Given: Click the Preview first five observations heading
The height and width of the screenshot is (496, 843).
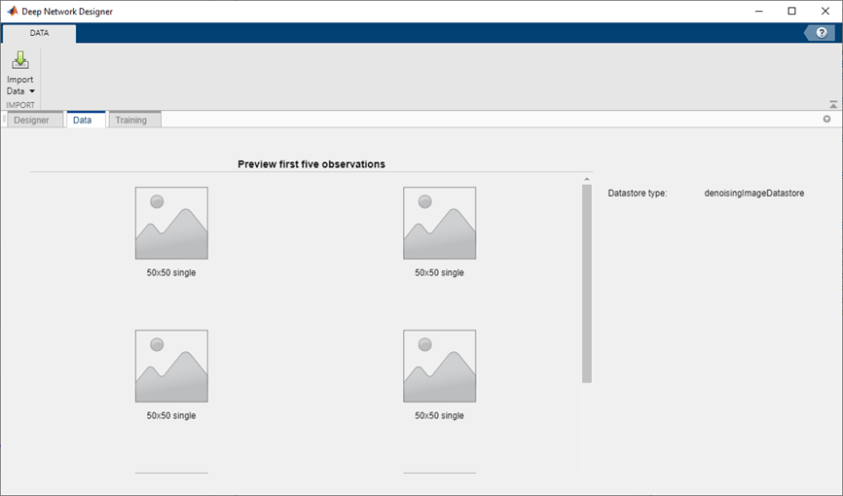Looking at the screenshot, I should (312, 164).
